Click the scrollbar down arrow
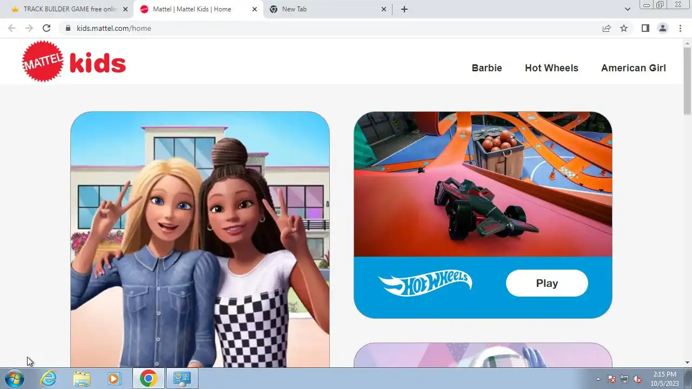The width and height of the screenshot is (692, 389). click(688, 363)
